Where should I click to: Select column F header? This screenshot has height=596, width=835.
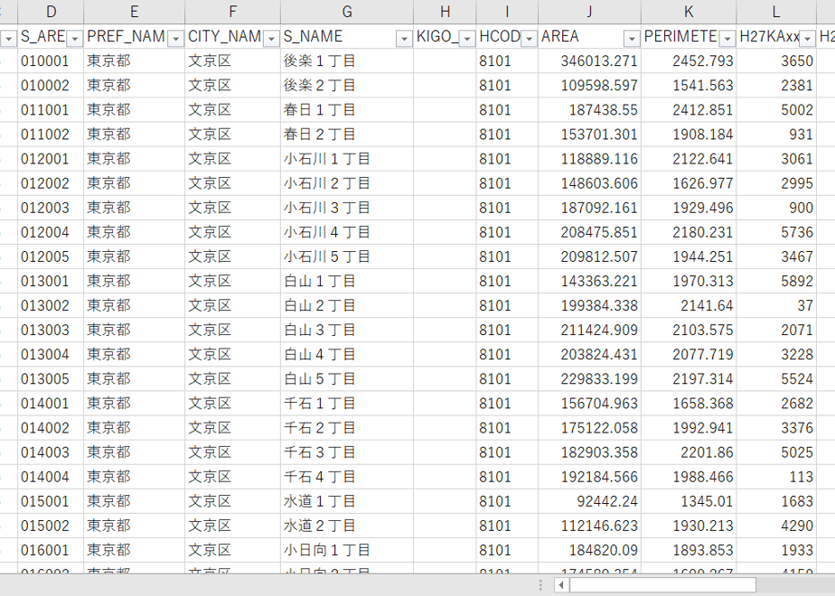[233, 11]
